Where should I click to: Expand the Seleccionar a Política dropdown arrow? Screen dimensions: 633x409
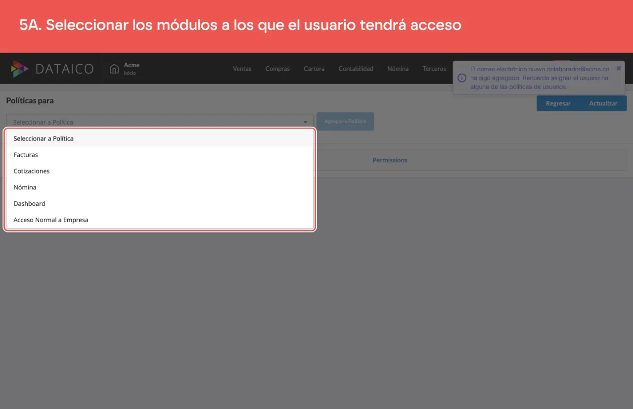click(x=305, y=122)
